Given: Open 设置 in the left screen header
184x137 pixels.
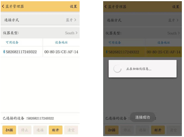Looking at the screenshot, I should pyautogui.click(x=73, y=6).
